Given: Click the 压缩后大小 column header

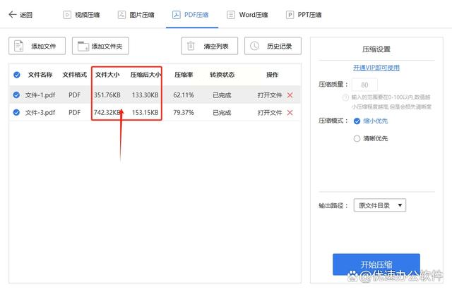Looking at the screenshot, I should 145,75.
